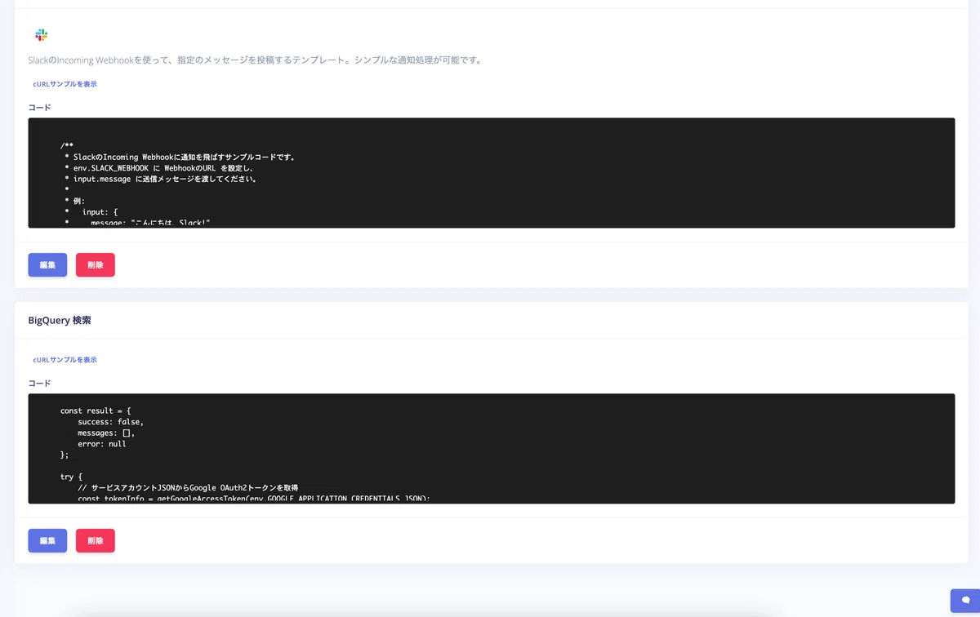980x617 pixels.
Task: Click the Slack logo icon
Action: pyautogui.click(x=42, y=35)
